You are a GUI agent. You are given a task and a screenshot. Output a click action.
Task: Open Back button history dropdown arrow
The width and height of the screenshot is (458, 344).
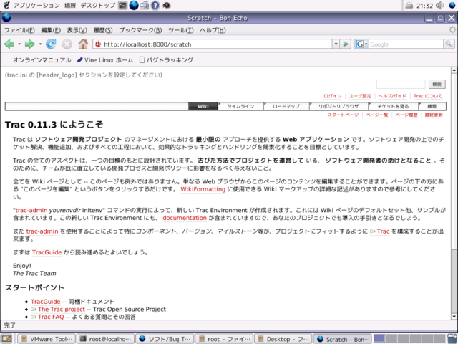click(19, 44)
